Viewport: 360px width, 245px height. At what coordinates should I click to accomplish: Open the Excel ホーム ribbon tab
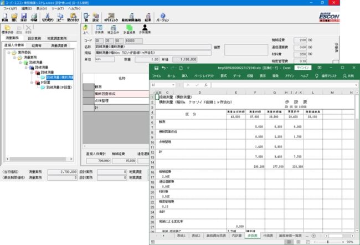pos(171,76)
